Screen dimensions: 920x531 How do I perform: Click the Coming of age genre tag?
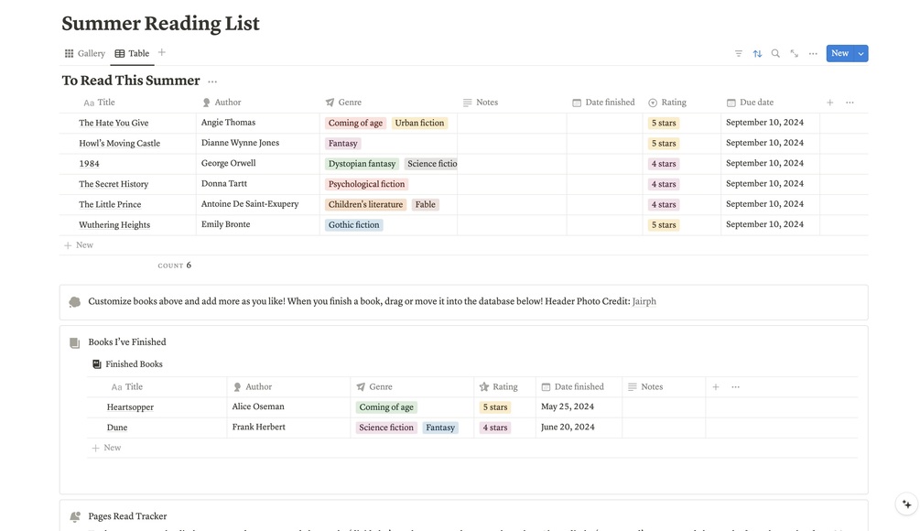coord(355,123)
